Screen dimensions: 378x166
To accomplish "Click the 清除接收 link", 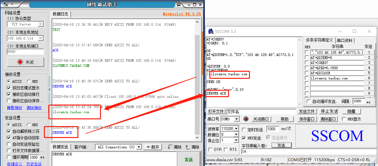I will point(34,108).
